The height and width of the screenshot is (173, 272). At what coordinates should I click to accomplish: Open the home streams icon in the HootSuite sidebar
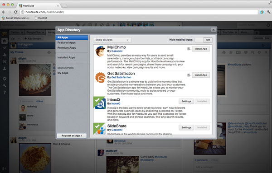[x=5, y=41]
